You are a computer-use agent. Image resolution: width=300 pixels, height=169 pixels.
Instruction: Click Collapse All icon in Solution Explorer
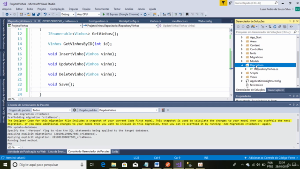(x=280, y=27)
